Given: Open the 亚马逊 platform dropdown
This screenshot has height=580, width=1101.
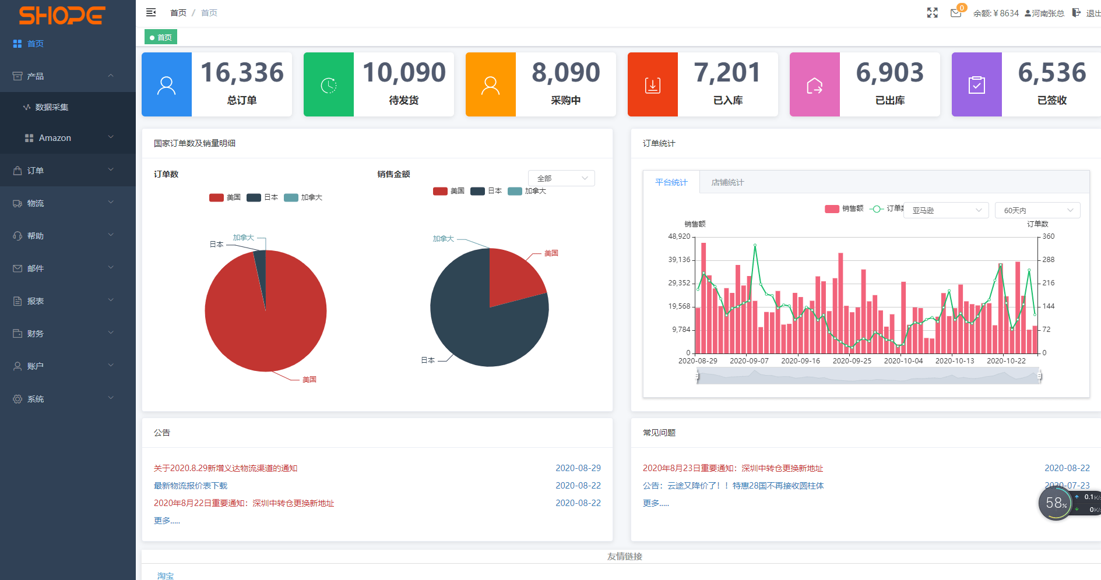Looking at the screenshot, I should point(945,210).
